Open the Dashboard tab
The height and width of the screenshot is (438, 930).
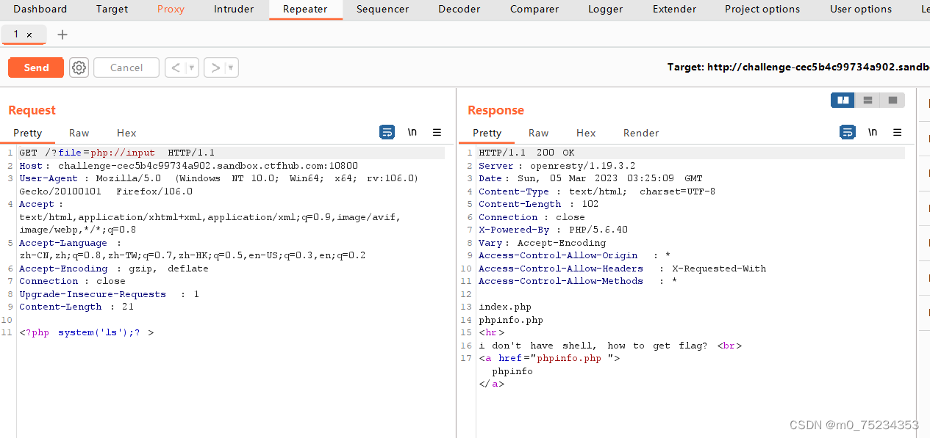click(x=40, y=10)
